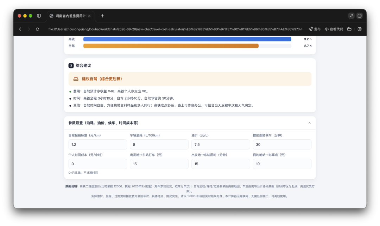Image resolution: width=380 pixels, height=226 pixels.
Task: Edit the 车辆油耗 field
Action: [159, 145]
